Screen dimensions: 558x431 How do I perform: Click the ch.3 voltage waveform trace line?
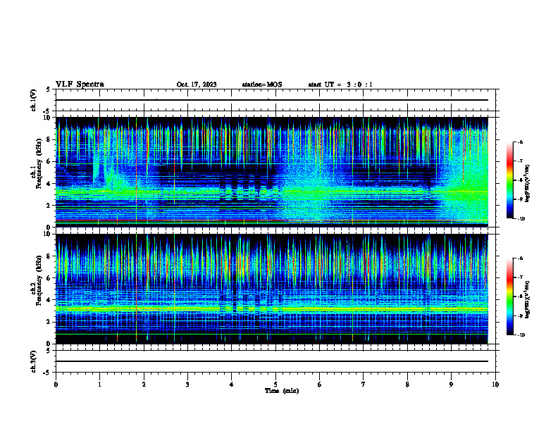[272, 361]
